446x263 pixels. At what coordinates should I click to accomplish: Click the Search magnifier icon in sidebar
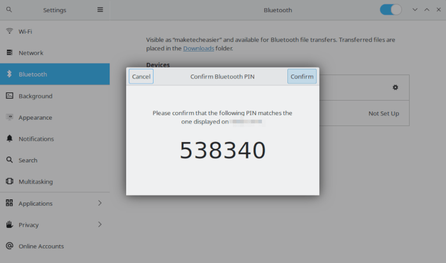(x=10, y=160)
